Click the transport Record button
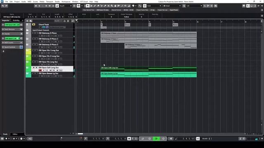Viewport: 264px width, 148px height. [x=163, y=139]
